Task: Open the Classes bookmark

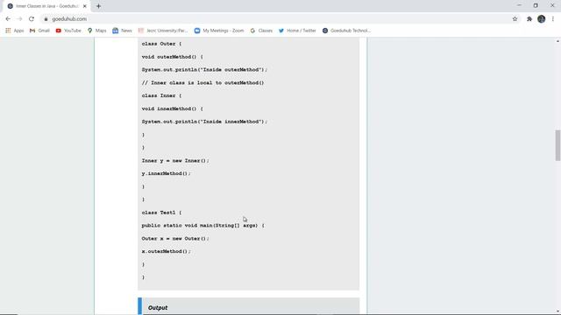Action: coord(261,31)
